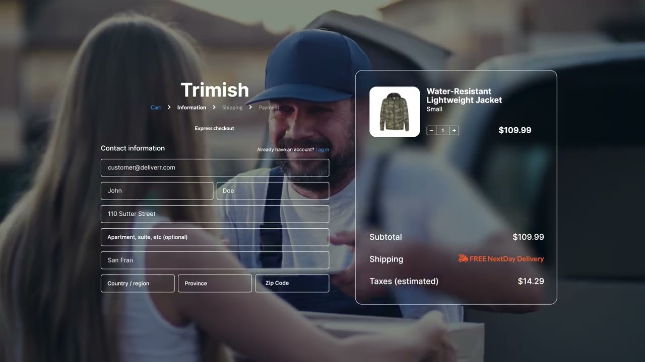
Task: Select the Information breadcrumb step
Action: (x=191, y=107)
